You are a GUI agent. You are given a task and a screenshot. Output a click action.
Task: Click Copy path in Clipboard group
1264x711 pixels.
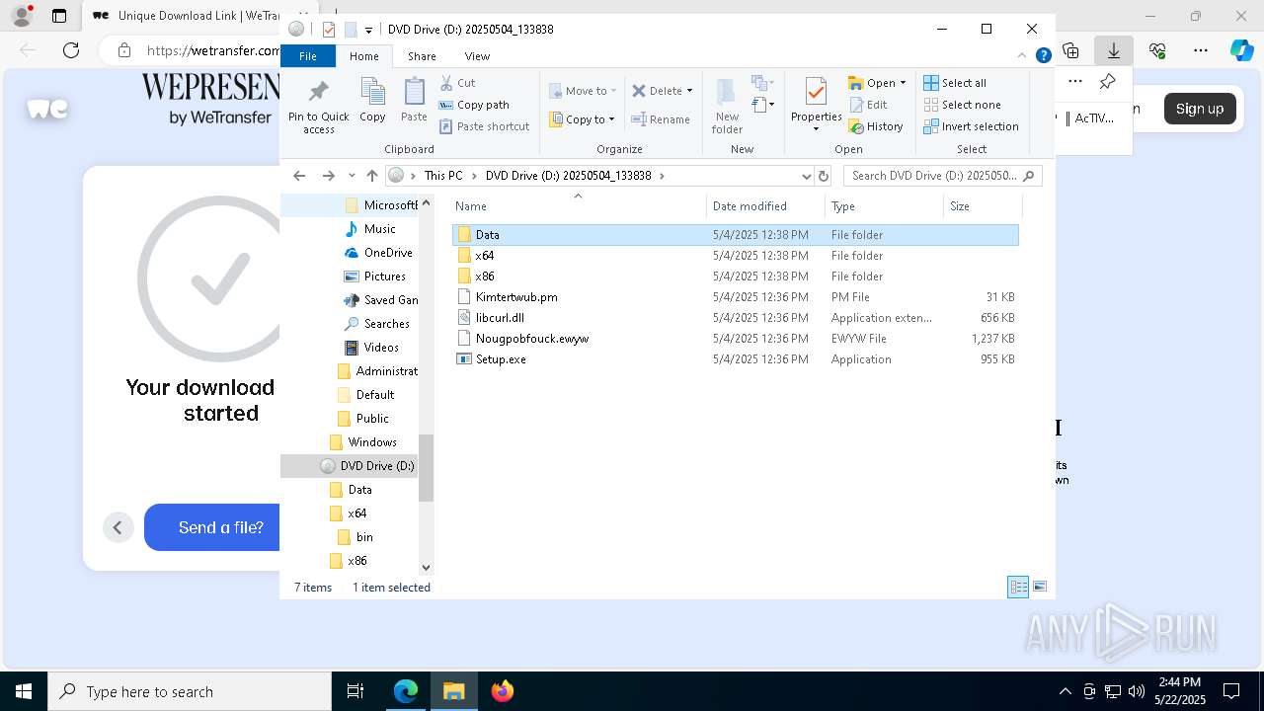tap(474, 105)
